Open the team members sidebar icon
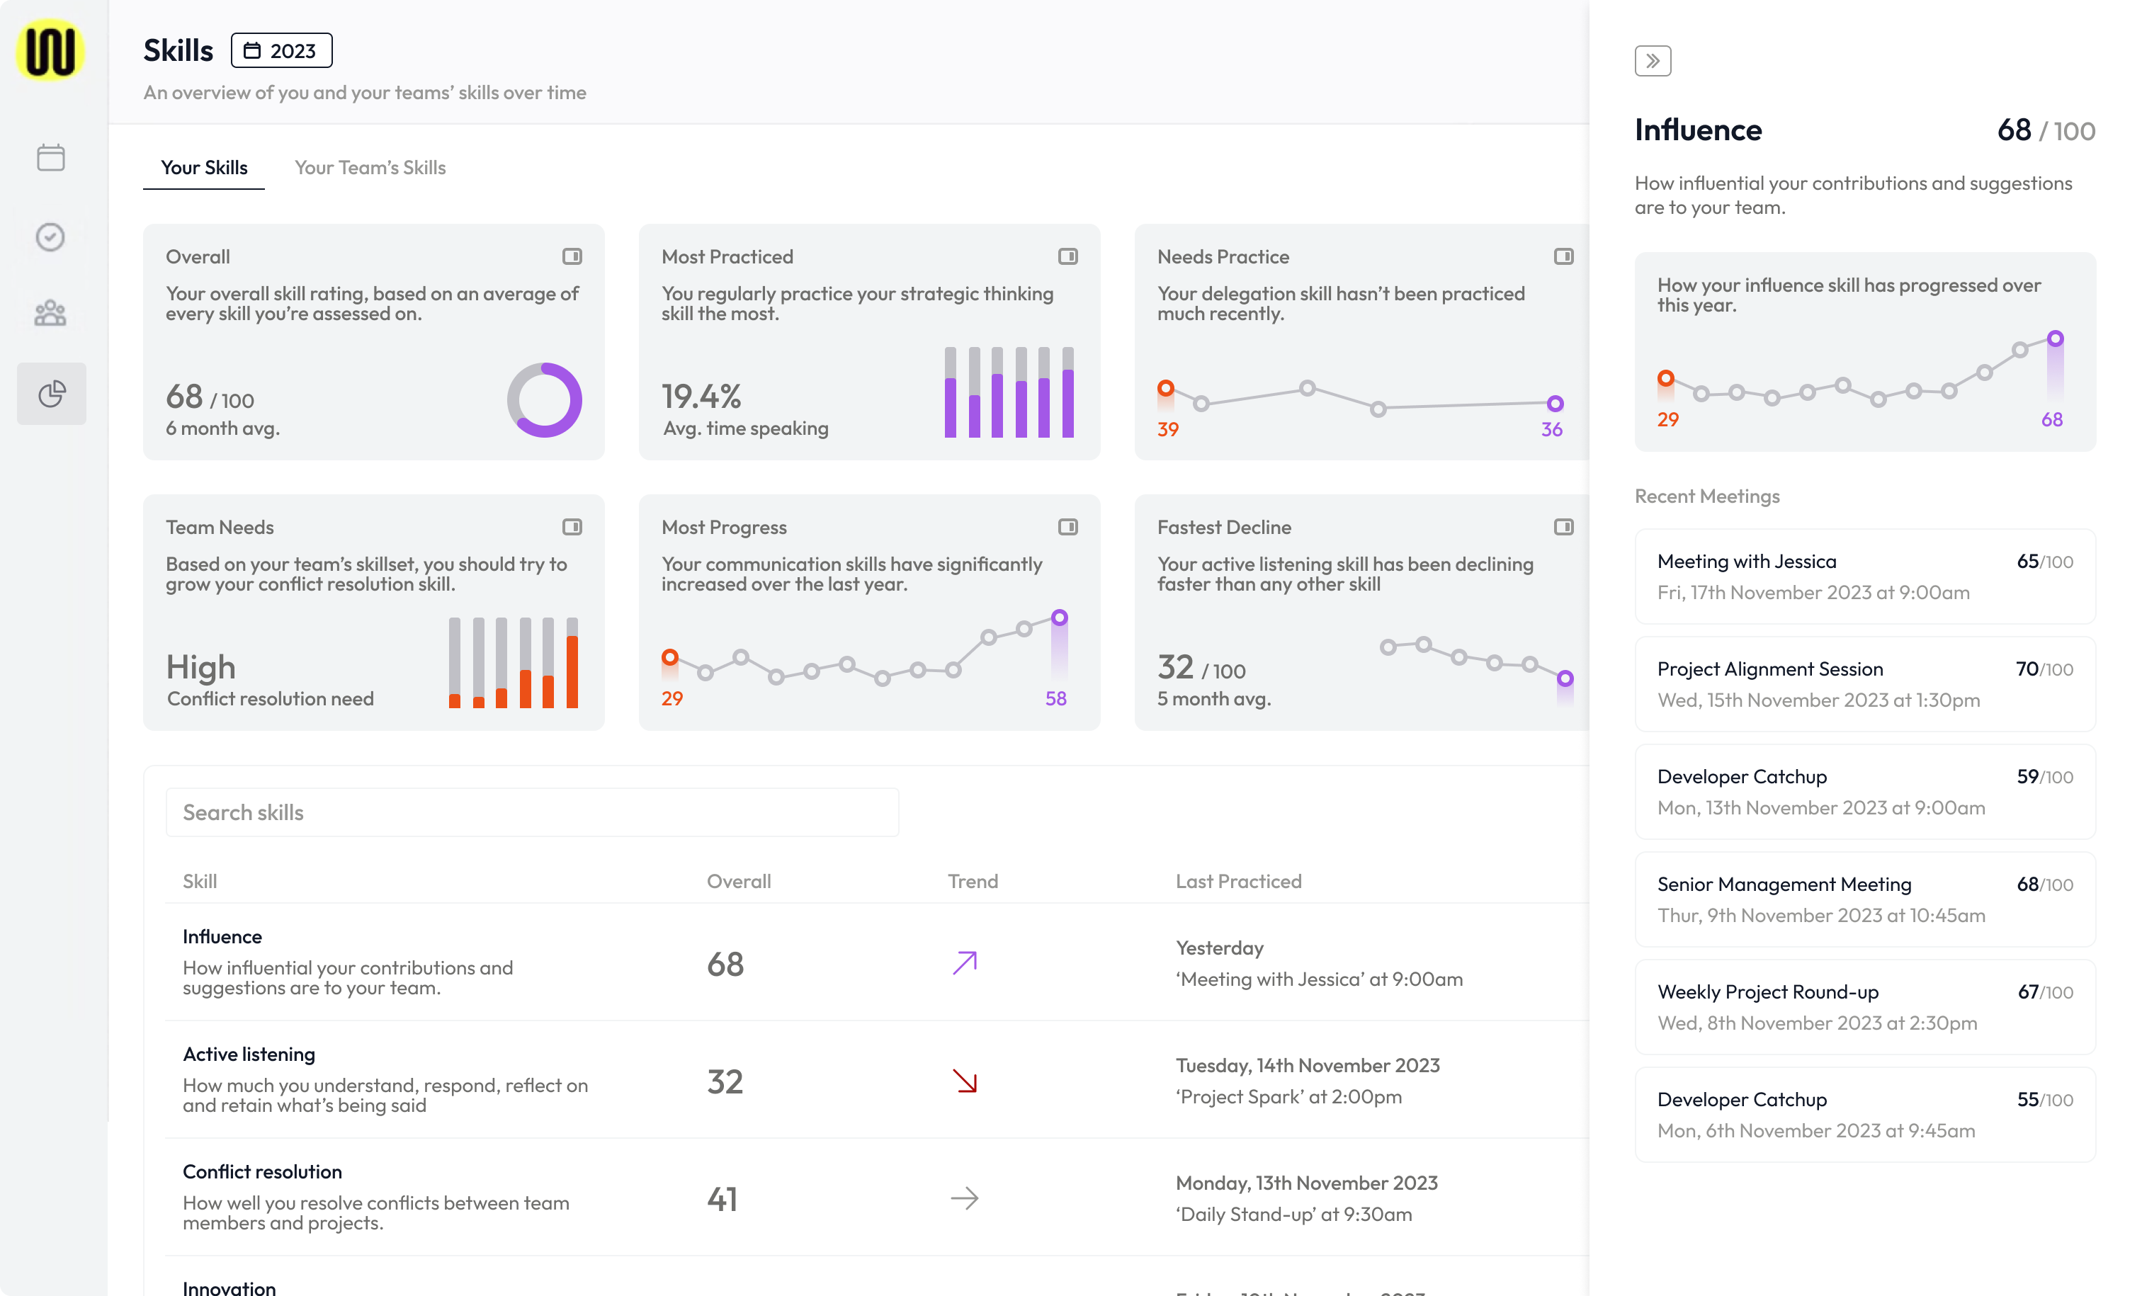Image resolution: width=2142 pixels, height=1296 pixels. [x=50, y=314]
